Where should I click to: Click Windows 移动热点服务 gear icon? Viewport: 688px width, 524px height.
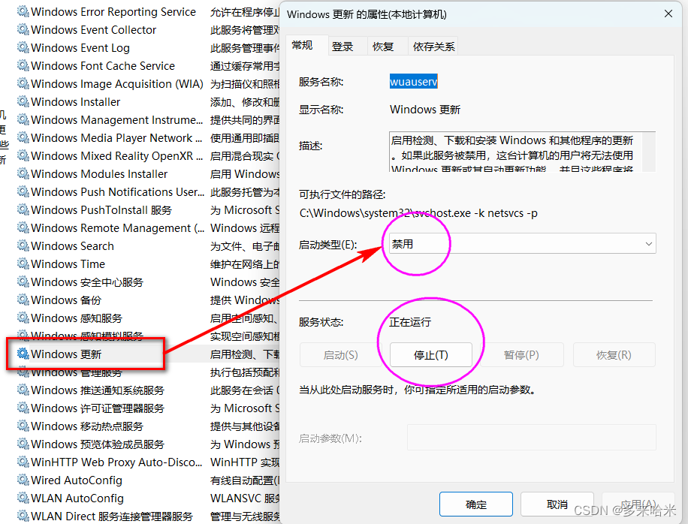tap(23, 425)
